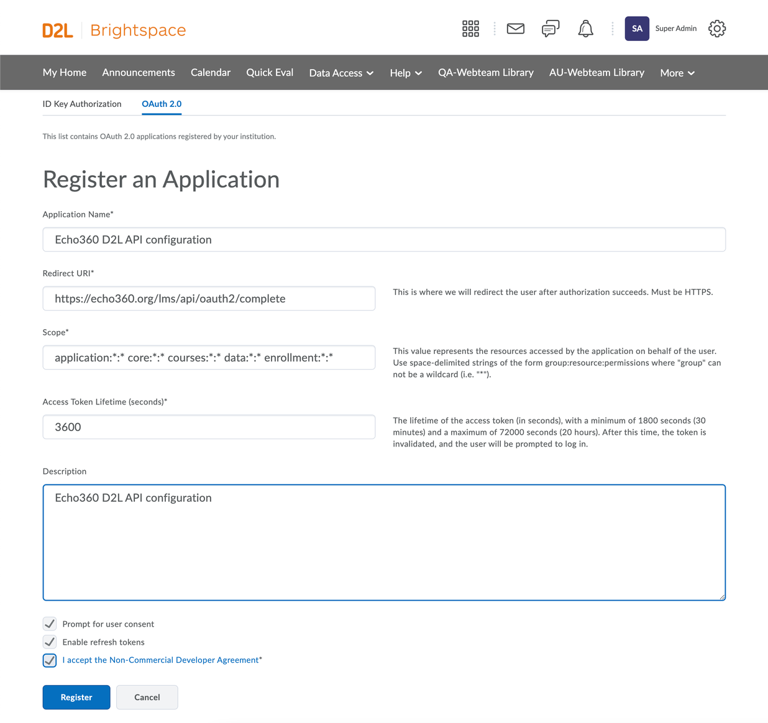Expand the Help dropdown menu

[406, 73]
